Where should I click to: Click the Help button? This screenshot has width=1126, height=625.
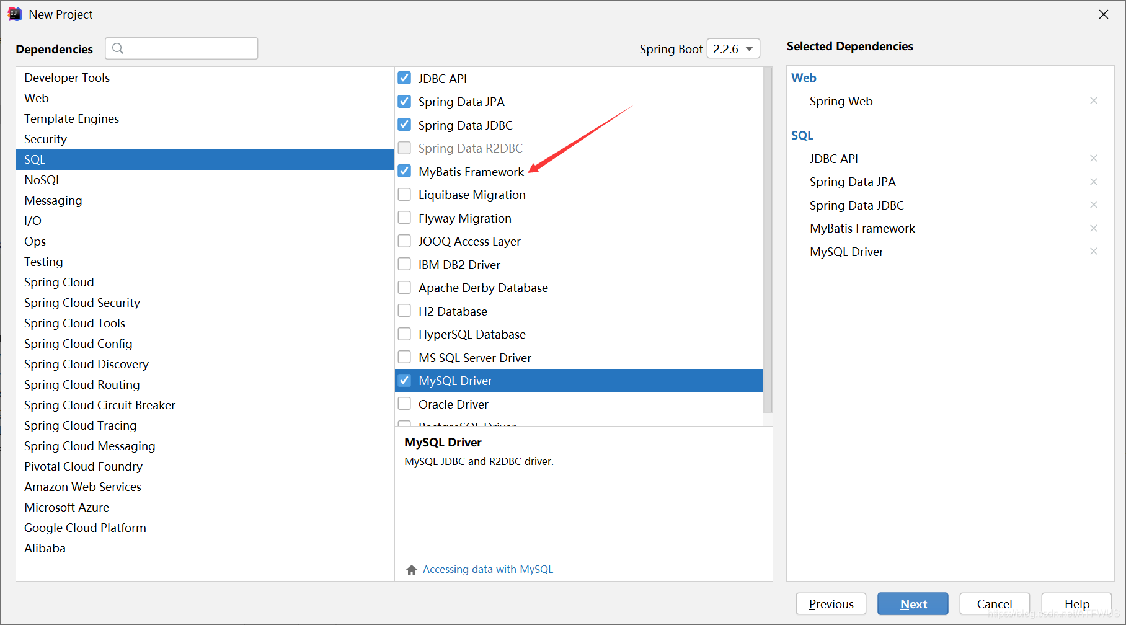tap(1076, 604)
